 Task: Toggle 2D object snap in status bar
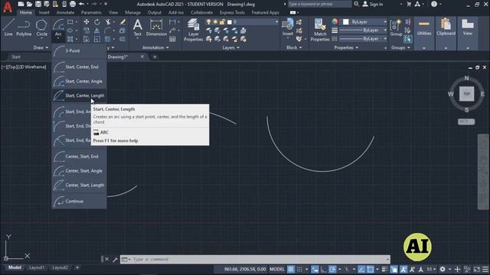(x=371, y=269)
